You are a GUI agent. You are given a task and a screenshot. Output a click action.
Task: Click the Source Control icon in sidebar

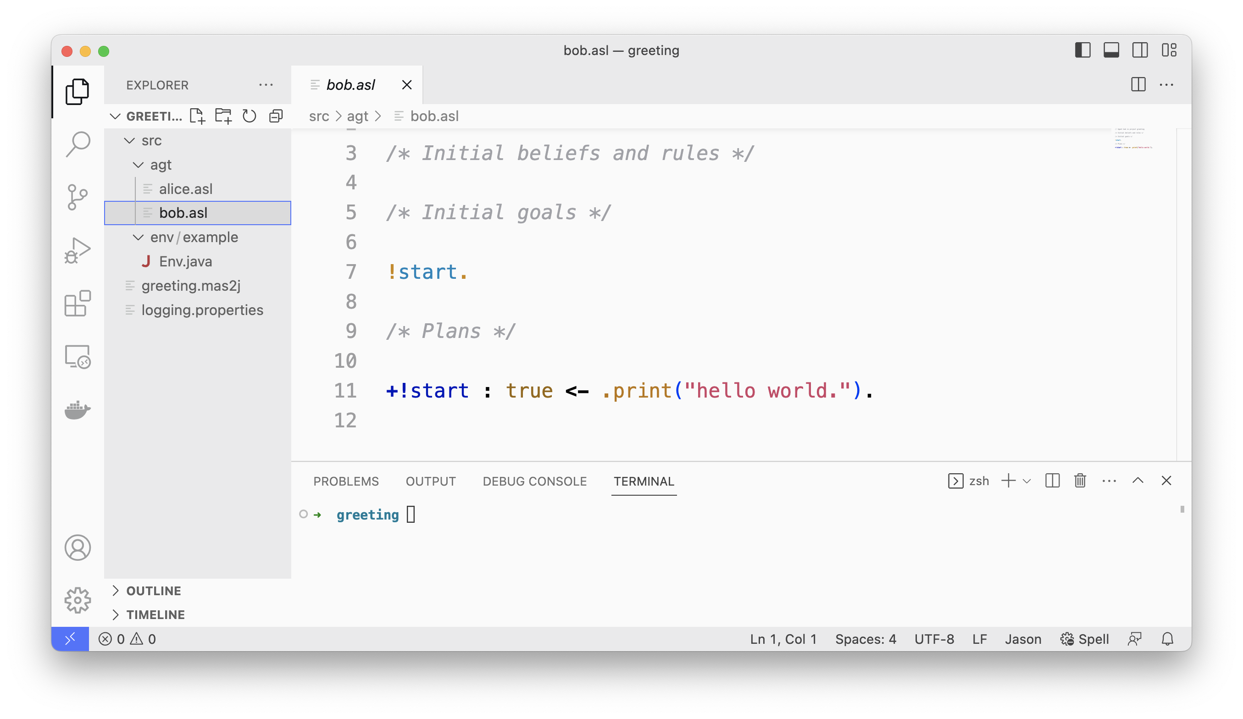(x=78, y=195)
